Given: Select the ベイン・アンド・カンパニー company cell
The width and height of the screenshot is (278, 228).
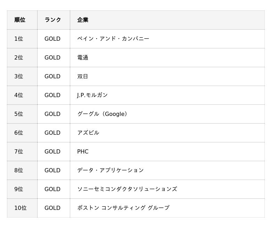Looking at the screenshot, I should (x=113, y=39).
